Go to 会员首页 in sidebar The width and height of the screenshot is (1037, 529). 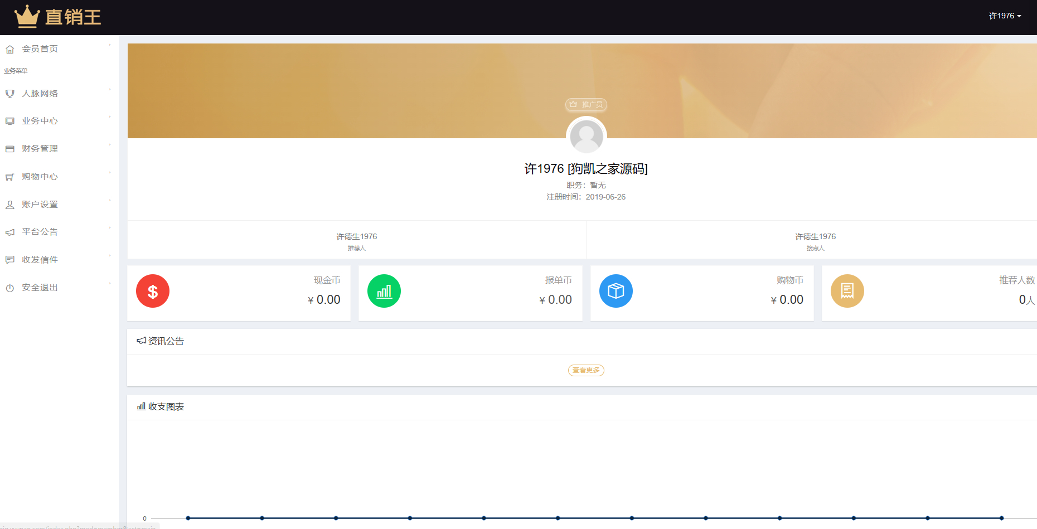(x=40, y=49)
